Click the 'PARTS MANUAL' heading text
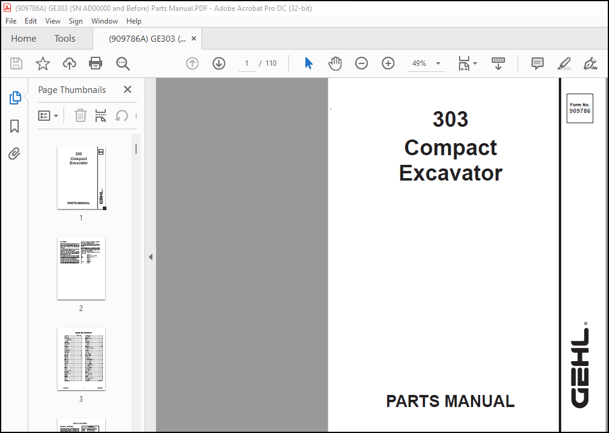 point(450,401)
